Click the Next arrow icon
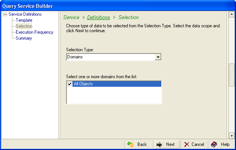Viewport: 236px width, 150px height. [x=159, y=144]
